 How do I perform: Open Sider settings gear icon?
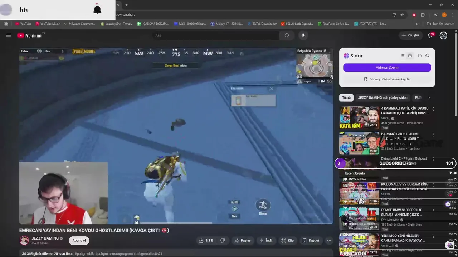[x=427, y=56]
